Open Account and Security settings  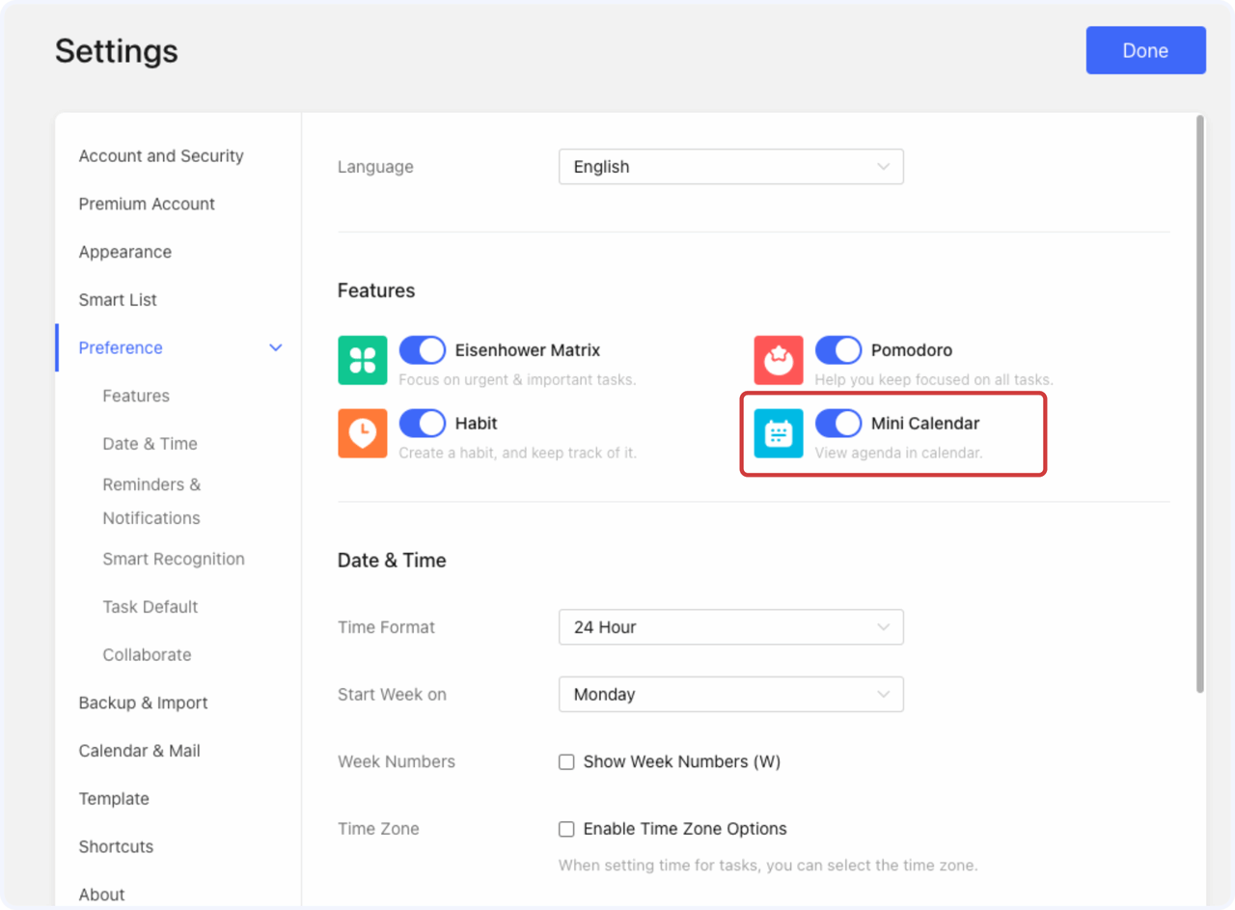click(161, 156)
